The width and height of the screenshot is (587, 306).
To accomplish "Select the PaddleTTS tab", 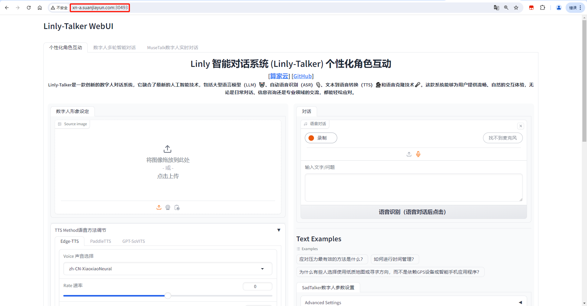I will 101,241.
